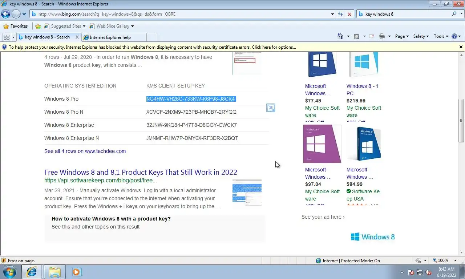
Task: Click Internet Explorer taskbar icon
Action: pos(32,272)
